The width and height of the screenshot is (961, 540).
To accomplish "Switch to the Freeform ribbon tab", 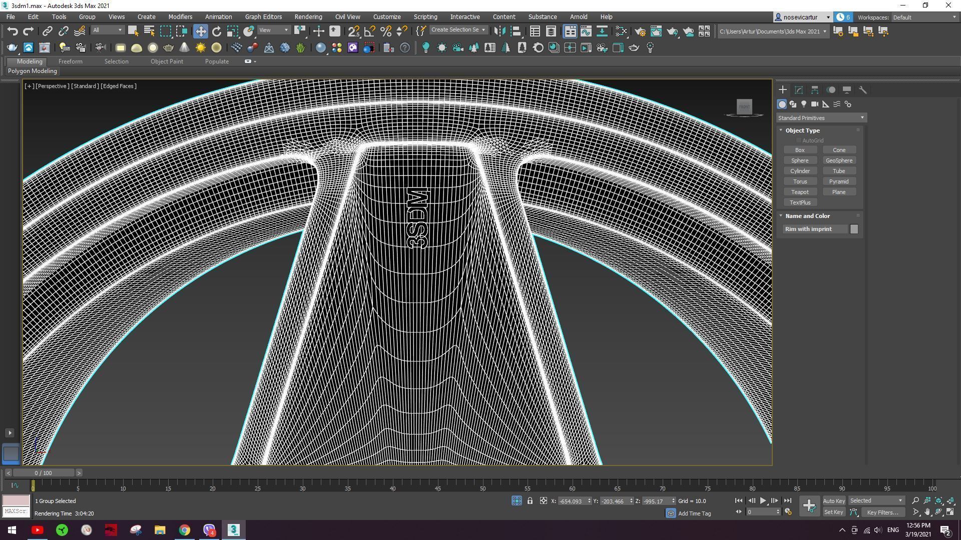I will click(70, 61).
